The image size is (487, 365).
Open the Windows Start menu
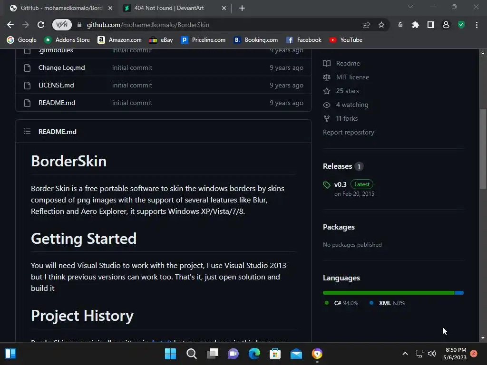[x=170, y=354]
